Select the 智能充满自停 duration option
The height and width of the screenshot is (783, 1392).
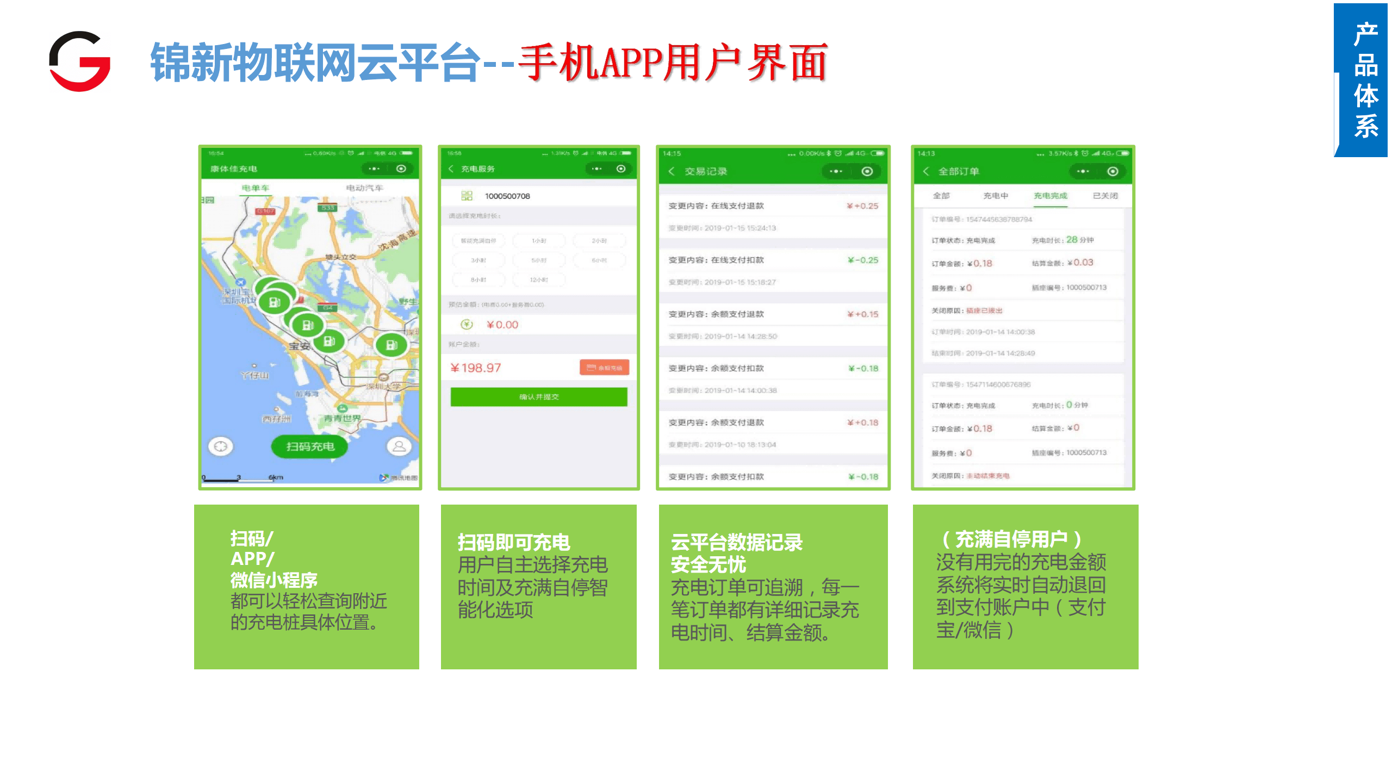tap(478, 240)
